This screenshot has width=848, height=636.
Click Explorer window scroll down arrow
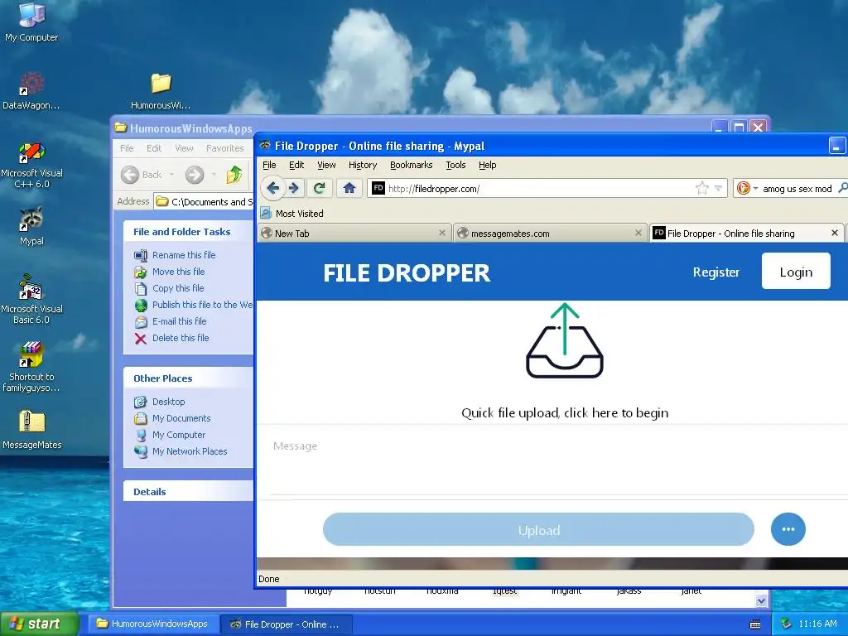pyautogui.click(x=761, y=600)
